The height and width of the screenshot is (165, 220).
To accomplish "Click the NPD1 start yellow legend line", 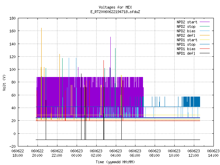I will pyautogui.click(x=205, y=40).
